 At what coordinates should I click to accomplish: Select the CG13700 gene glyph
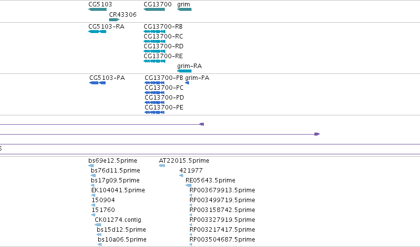pyautogui.click(x=154, y=9)
